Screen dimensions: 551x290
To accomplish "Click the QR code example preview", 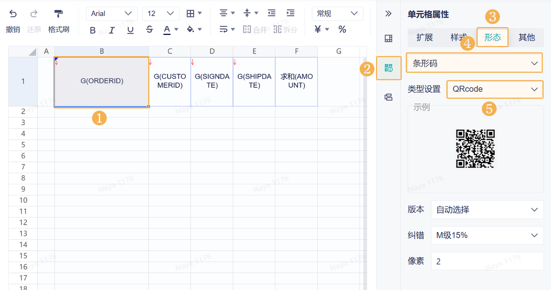I will 475,149.
